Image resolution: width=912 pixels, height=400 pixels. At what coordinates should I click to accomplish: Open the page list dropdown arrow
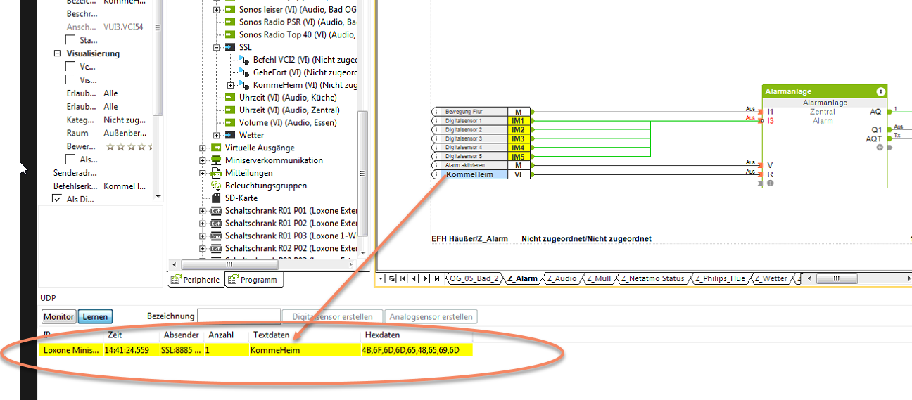click(x=381, y=279)
